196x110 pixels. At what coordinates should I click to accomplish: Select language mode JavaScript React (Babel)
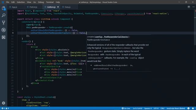tap(175, 108)
